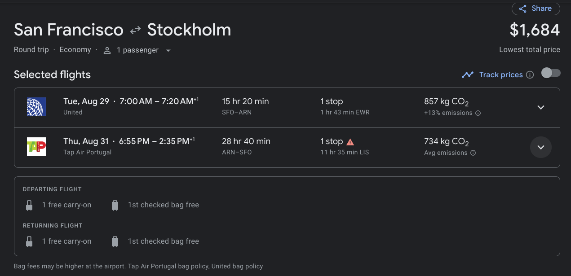Open the Tap Air Portugal bag policy link
The height and width of the screenshot is (276, 571).
pyautogui.click(x=168, y=266)
